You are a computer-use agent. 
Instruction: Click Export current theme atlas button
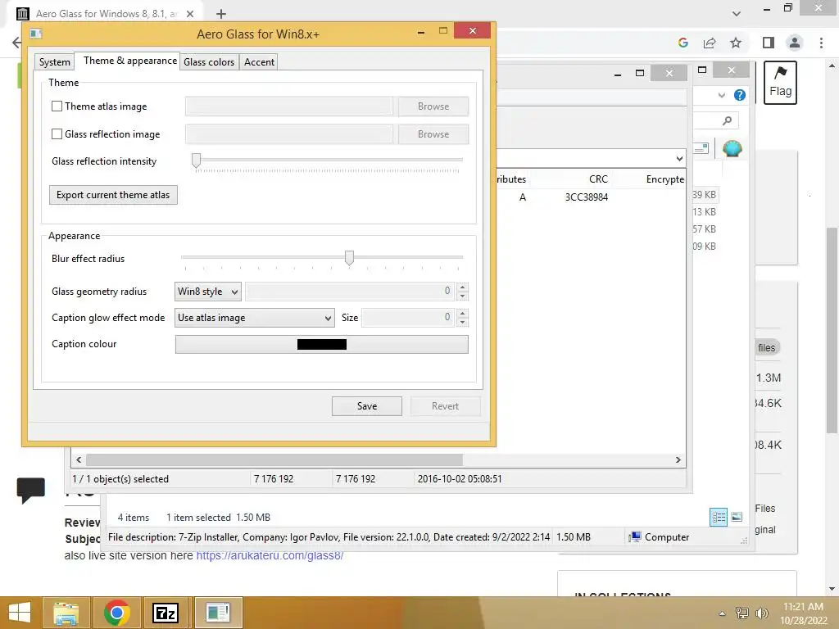tap(113, 195)
